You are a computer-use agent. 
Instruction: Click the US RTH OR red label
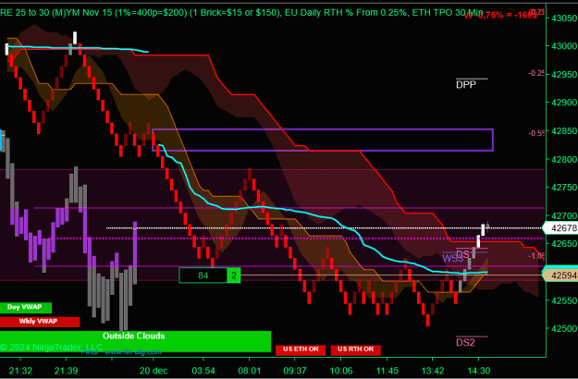click(355, 349)
